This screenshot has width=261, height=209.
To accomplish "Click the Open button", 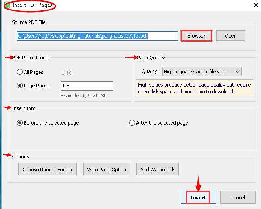I will [x=231, y=36].
